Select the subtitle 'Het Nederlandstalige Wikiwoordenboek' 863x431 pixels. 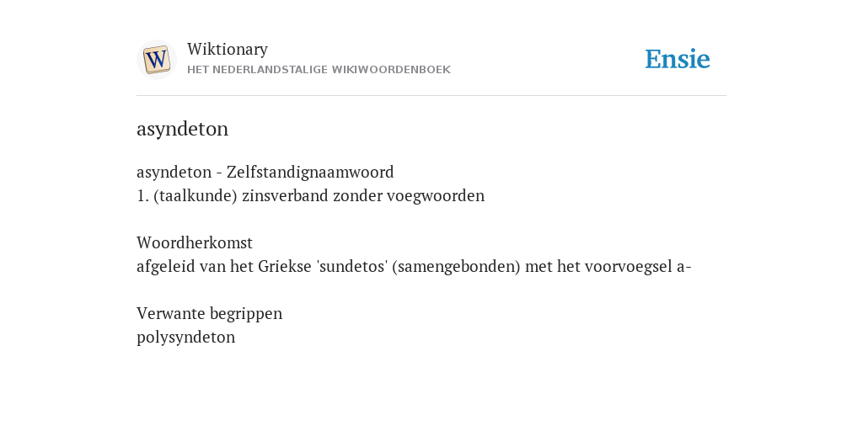tap(319, 70)
